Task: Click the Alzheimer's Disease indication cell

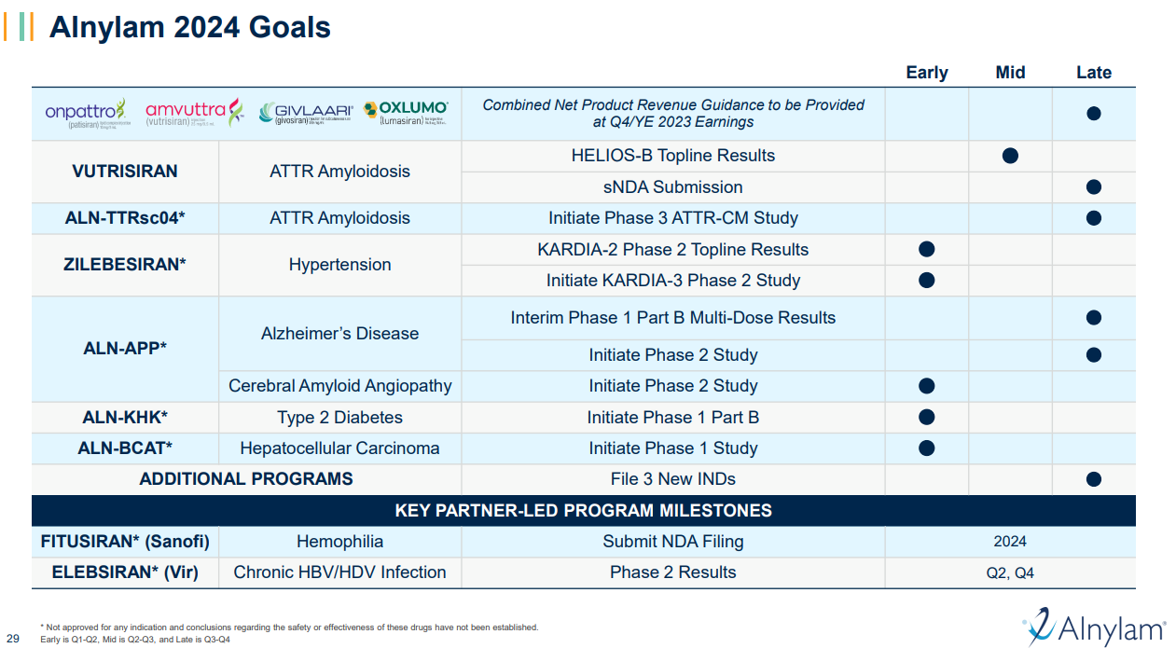Action: click(x=339, y=333)
